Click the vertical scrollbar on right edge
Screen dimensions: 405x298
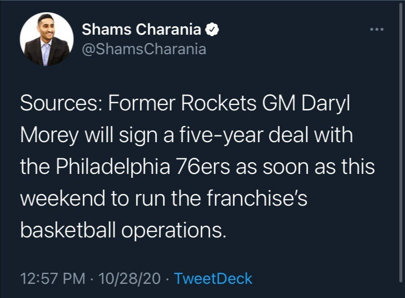coord(401,142)
